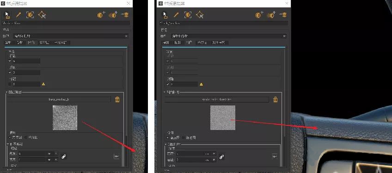Click the framed material preview icon in right editor
Screen dimensions: 392x173
[x=188, y=15]
